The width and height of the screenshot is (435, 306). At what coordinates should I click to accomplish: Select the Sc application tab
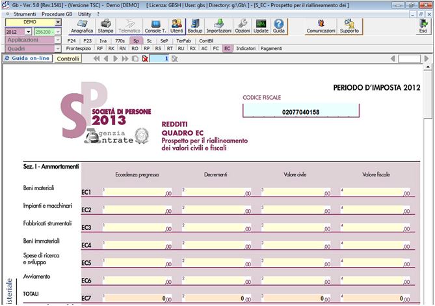(x=150, y=41)
